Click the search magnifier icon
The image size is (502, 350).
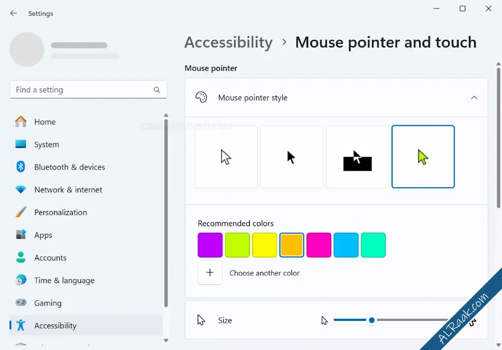coord(157,90)
